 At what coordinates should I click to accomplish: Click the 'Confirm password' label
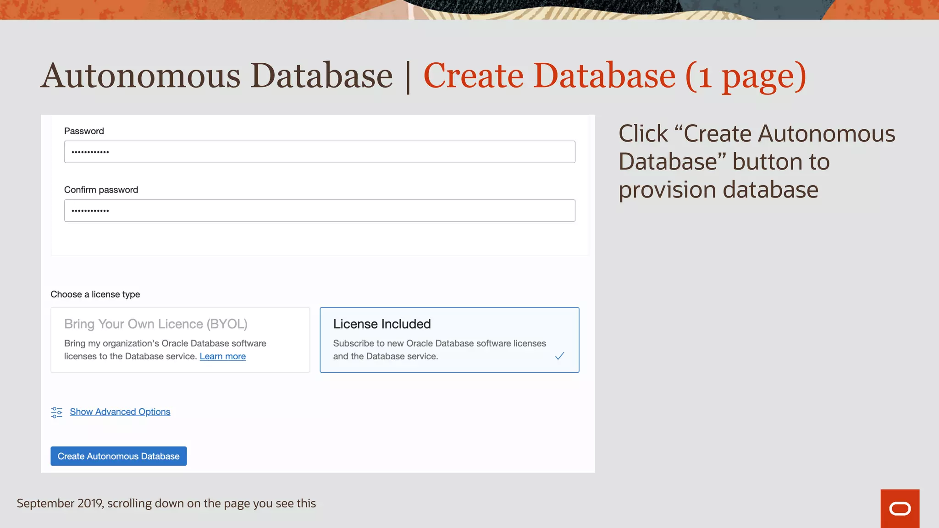point(101,190)
